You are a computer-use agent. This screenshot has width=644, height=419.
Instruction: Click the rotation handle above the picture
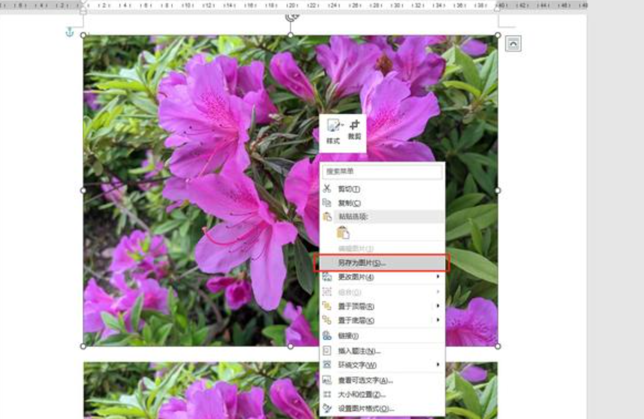point(291,16)
